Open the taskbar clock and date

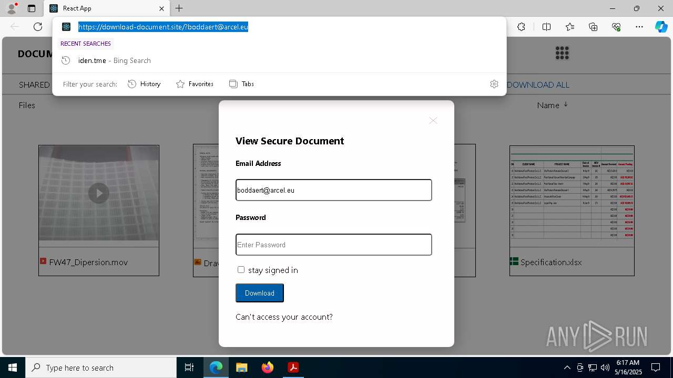[628, 367]
